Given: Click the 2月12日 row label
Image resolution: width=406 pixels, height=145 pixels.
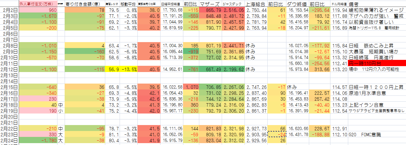Looking at the screenshot, I should click(x=10, y=69).
